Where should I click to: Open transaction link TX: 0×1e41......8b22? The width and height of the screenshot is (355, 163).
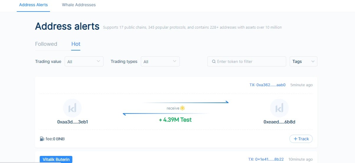pos(266,159)
